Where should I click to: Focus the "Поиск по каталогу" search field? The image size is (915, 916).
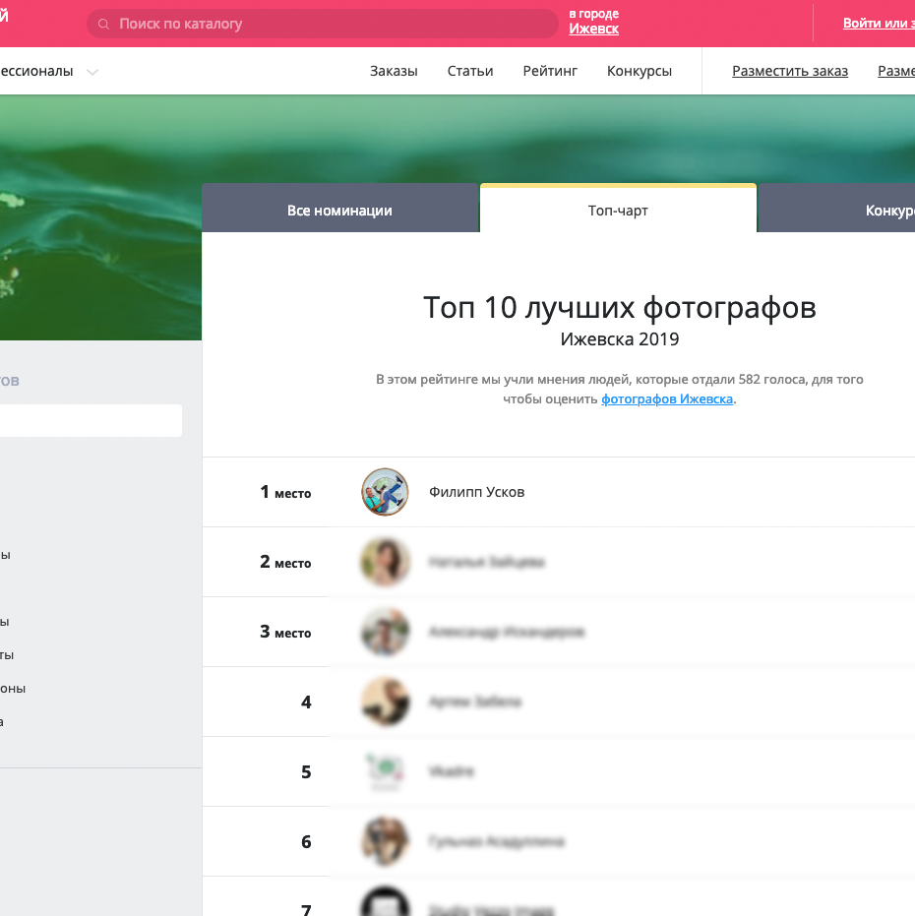click(x=325, y=24)
